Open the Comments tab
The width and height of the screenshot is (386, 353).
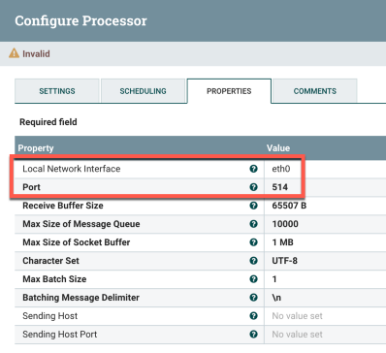coord(315,91)
